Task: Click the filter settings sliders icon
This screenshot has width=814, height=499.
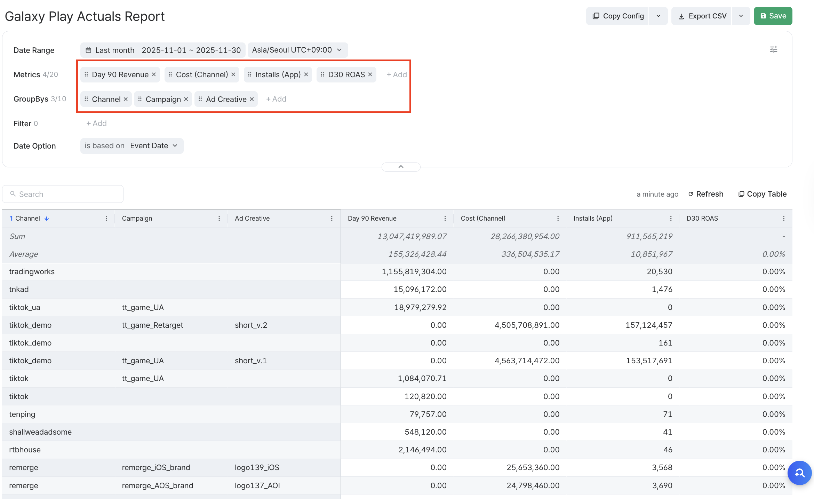Action: pos(773,49)
